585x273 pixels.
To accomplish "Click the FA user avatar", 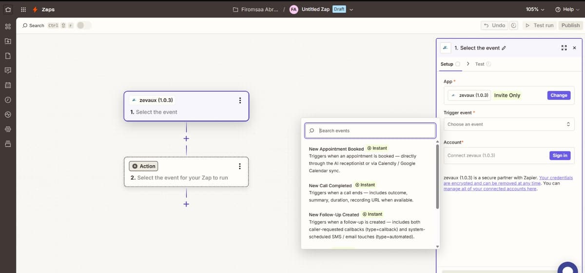I will (x=294, y=9).
